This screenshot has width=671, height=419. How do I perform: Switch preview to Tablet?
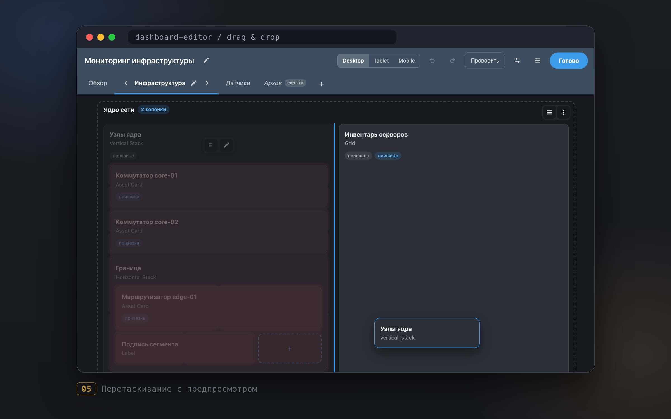click(381, 61)
